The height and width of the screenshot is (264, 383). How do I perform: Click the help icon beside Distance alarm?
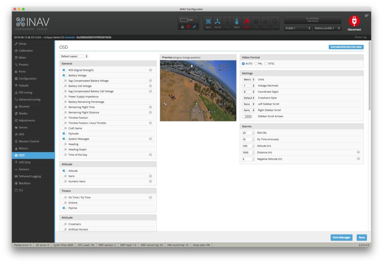(358, 152)
